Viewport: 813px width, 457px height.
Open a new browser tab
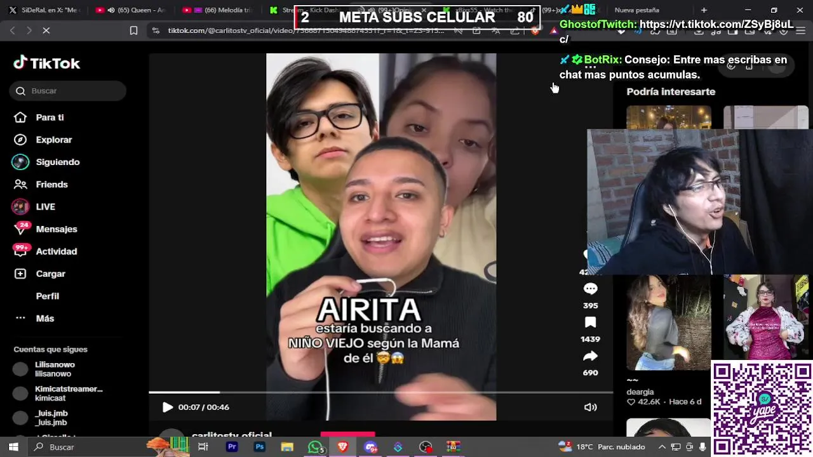coord(704,10)
